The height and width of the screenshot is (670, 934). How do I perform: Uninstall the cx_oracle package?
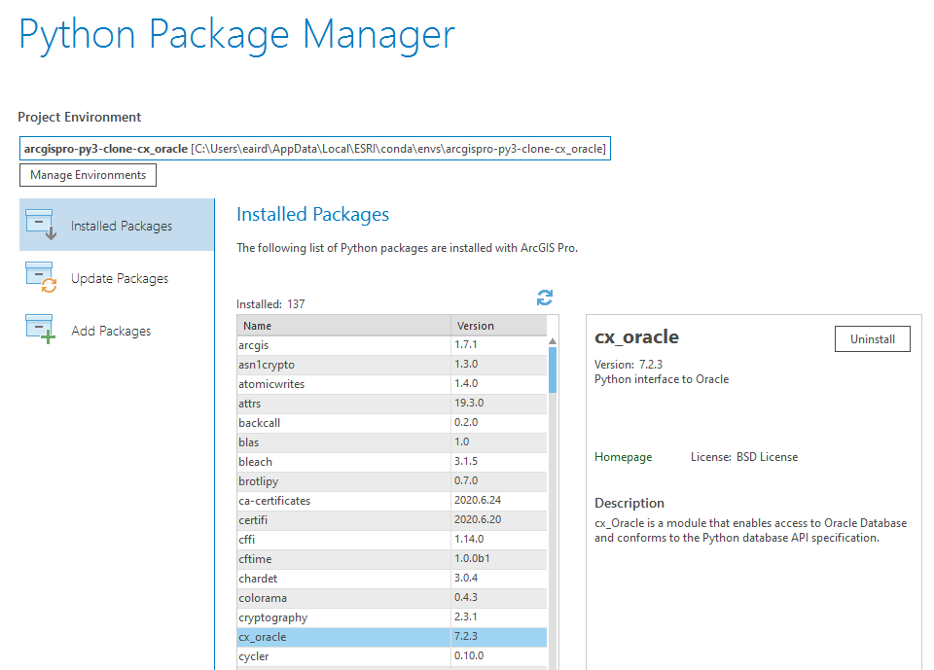pos(872,338)
